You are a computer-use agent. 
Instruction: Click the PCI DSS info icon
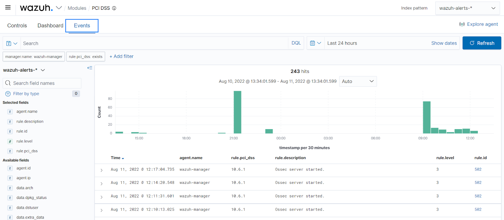[x=114, y=8]
